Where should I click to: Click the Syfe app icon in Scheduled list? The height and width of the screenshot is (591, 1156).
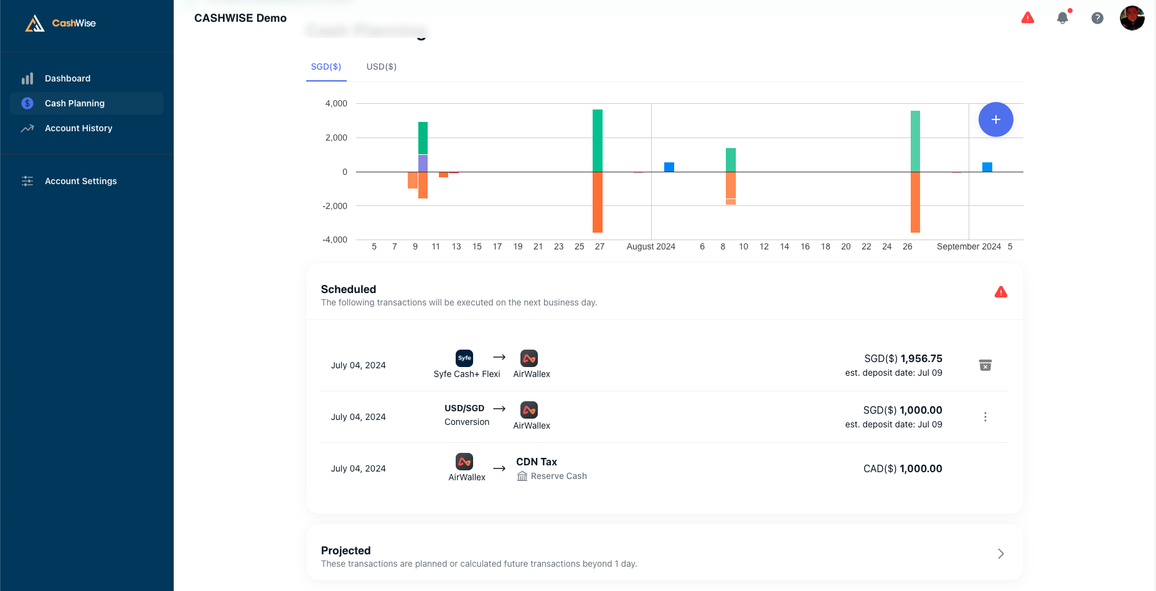point(464,358)
